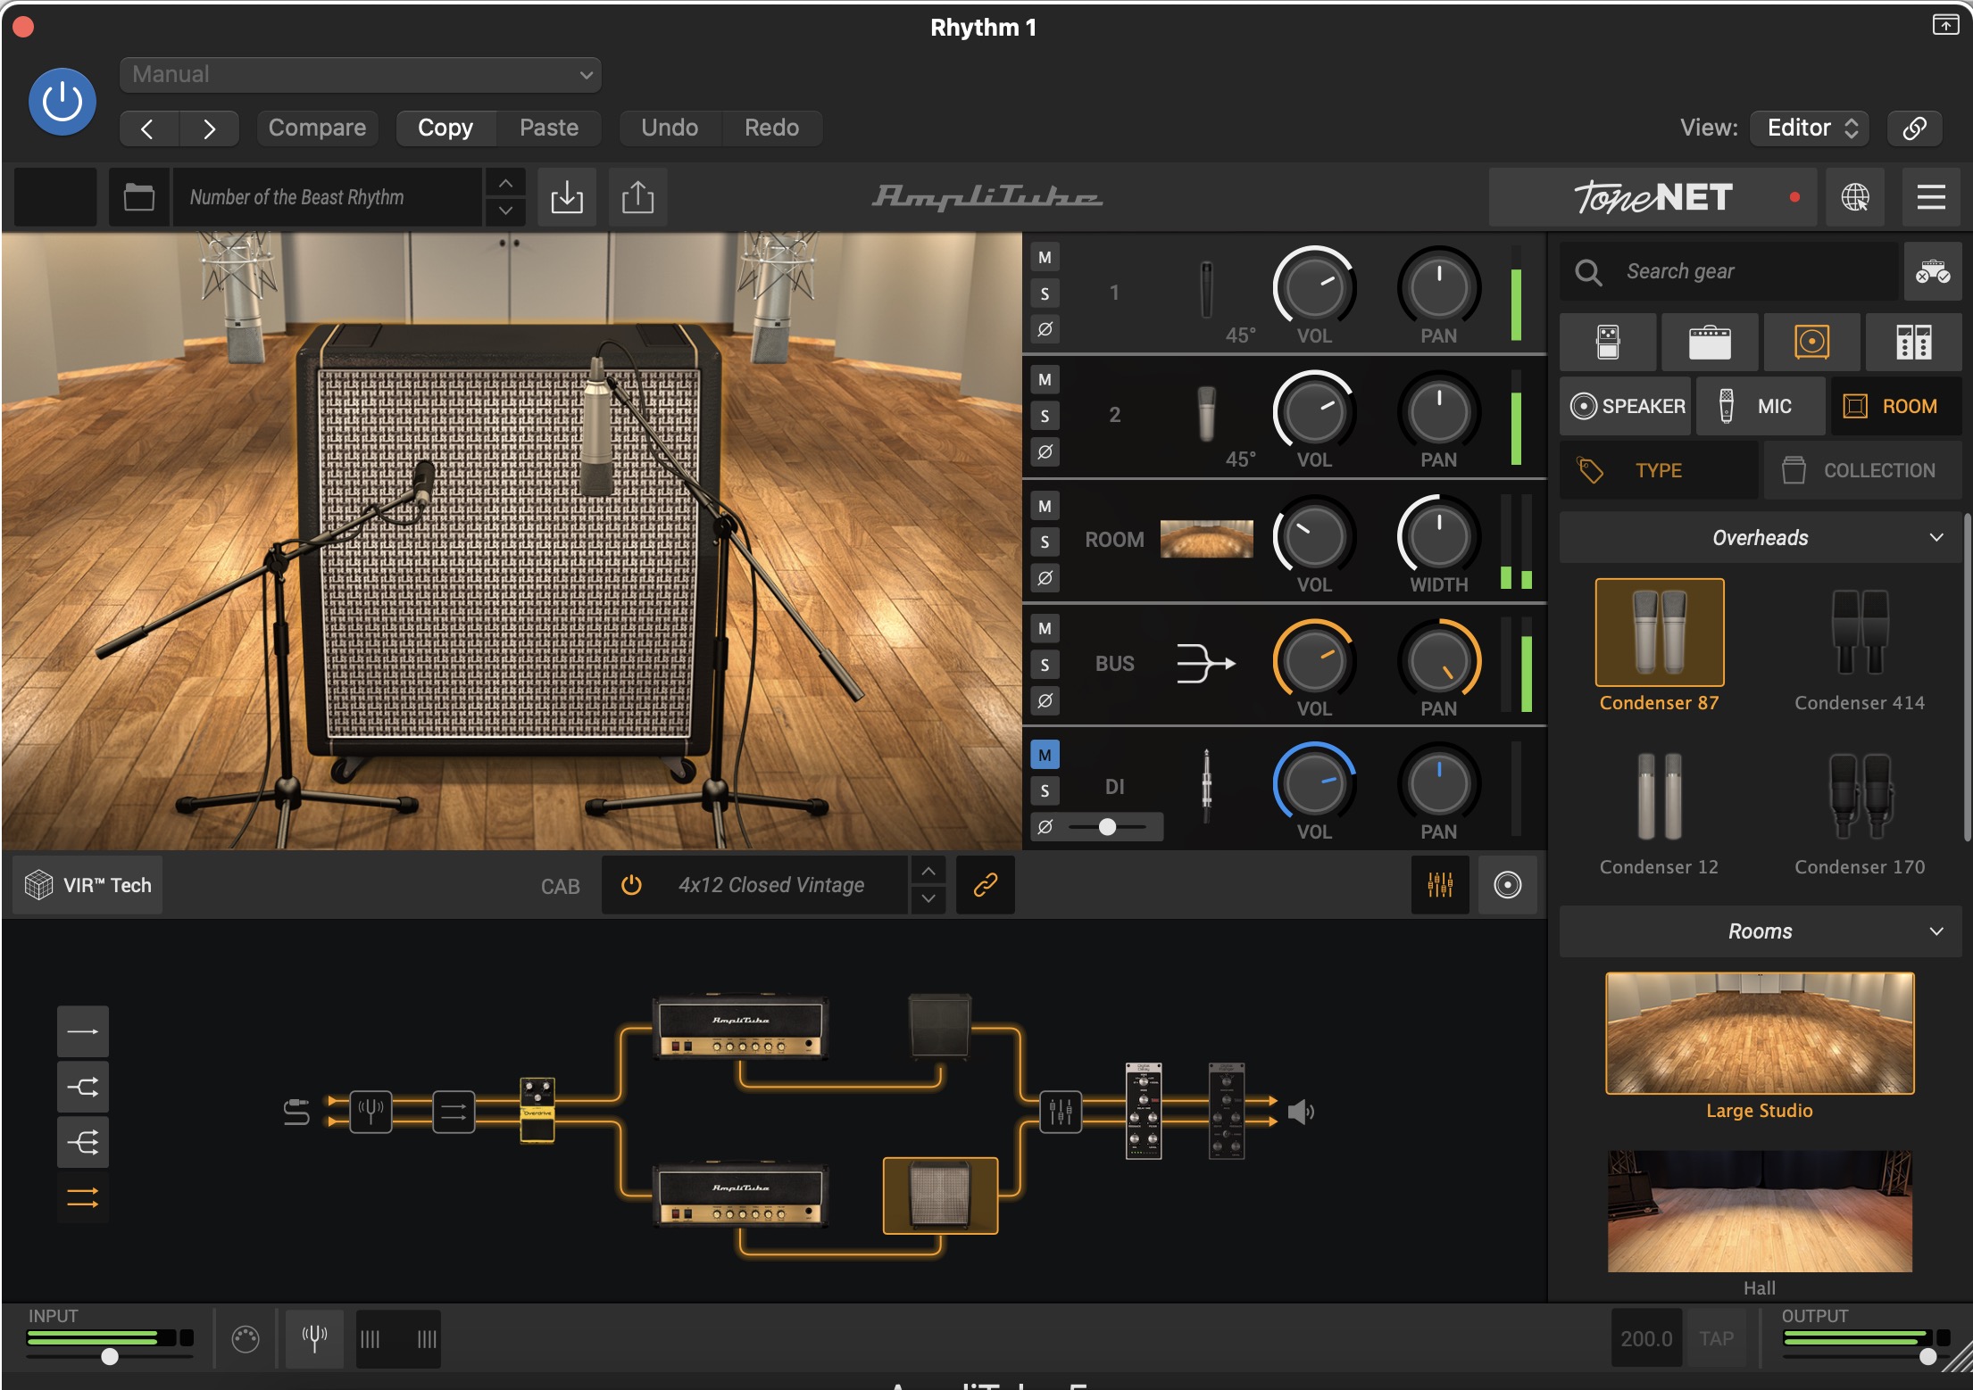1973x1390 pixels.
Task: Mute the ROOM channel
Action: click(1045, 506)
